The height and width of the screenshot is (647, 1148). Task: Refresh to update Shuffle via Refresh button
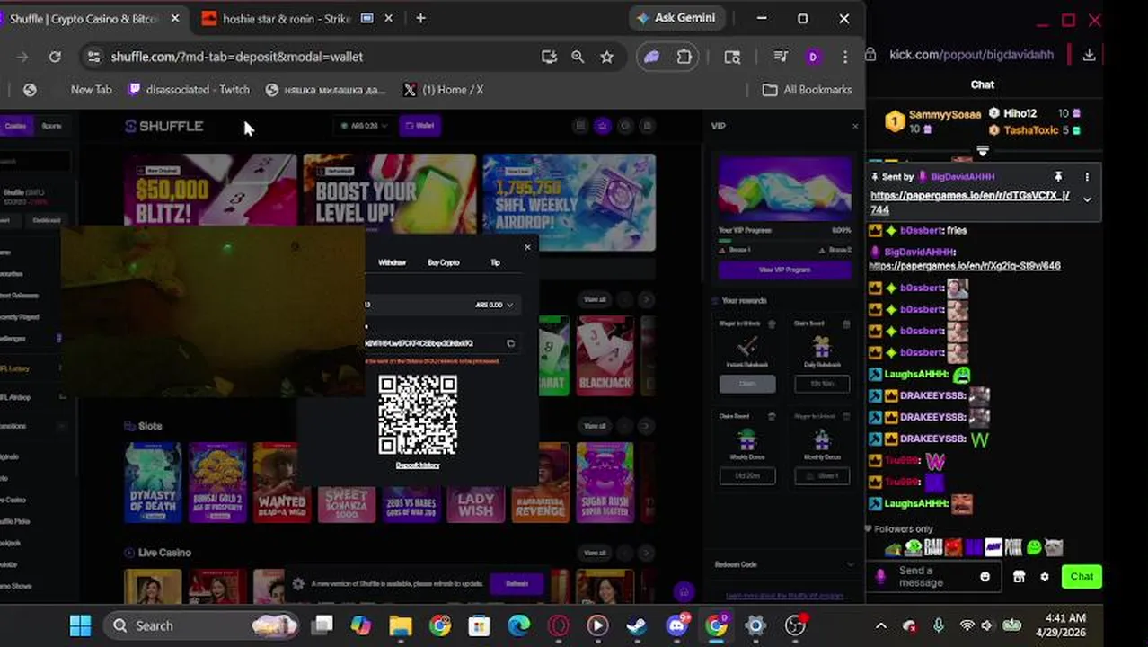tap(517, 584)
